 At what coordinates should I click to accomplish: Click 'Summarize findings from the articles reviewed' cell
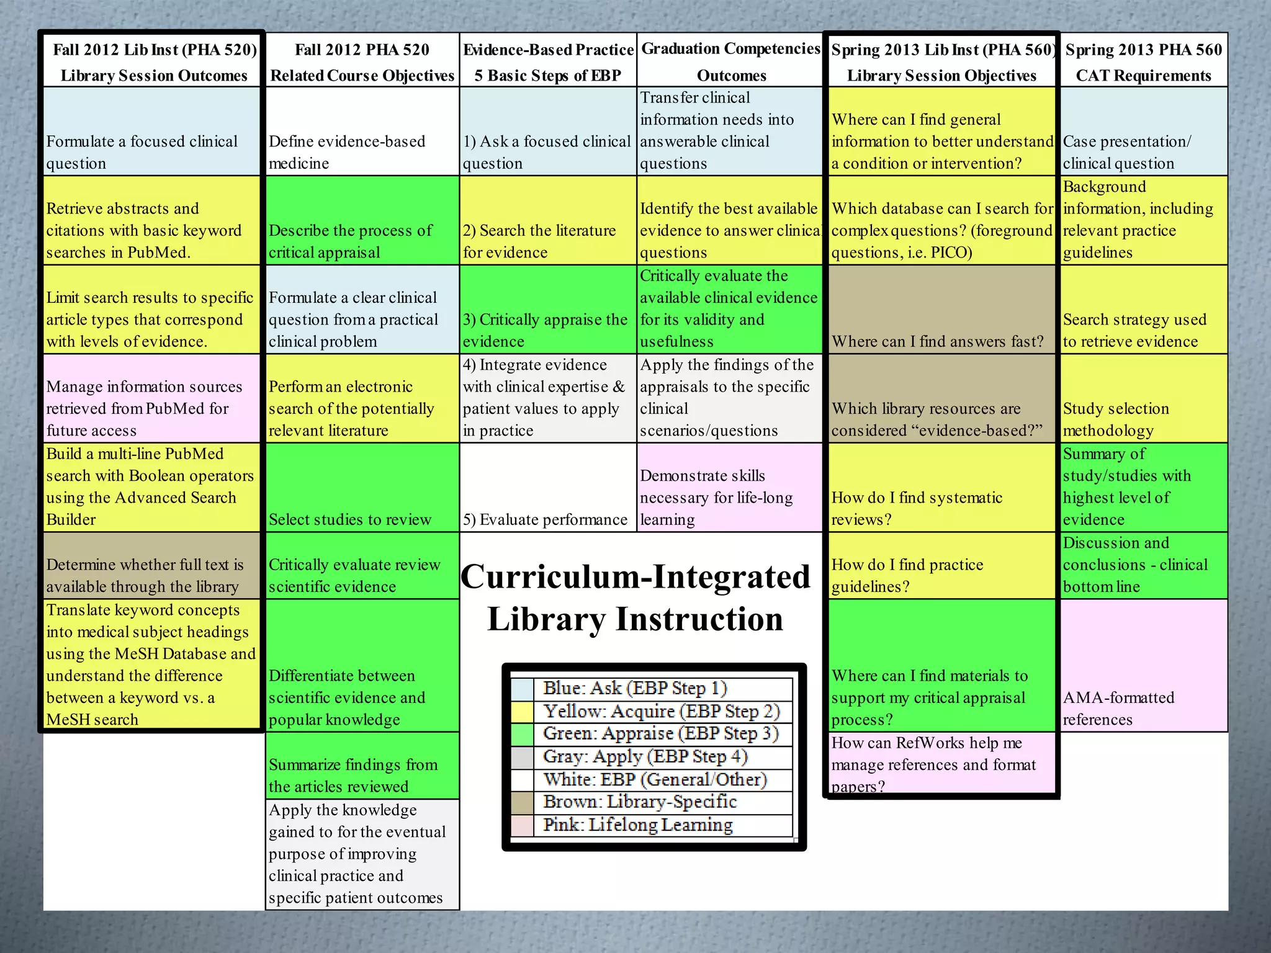tap(353, 775)
